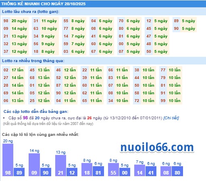The height and width of the screenshot is (181, 206).
Task: Click "14 ngày" beside number 09
Action: click(x=19, y=29)
